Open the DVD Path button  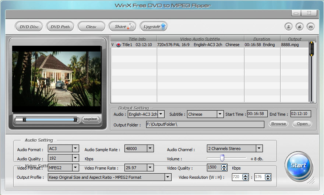coord(60,27)
